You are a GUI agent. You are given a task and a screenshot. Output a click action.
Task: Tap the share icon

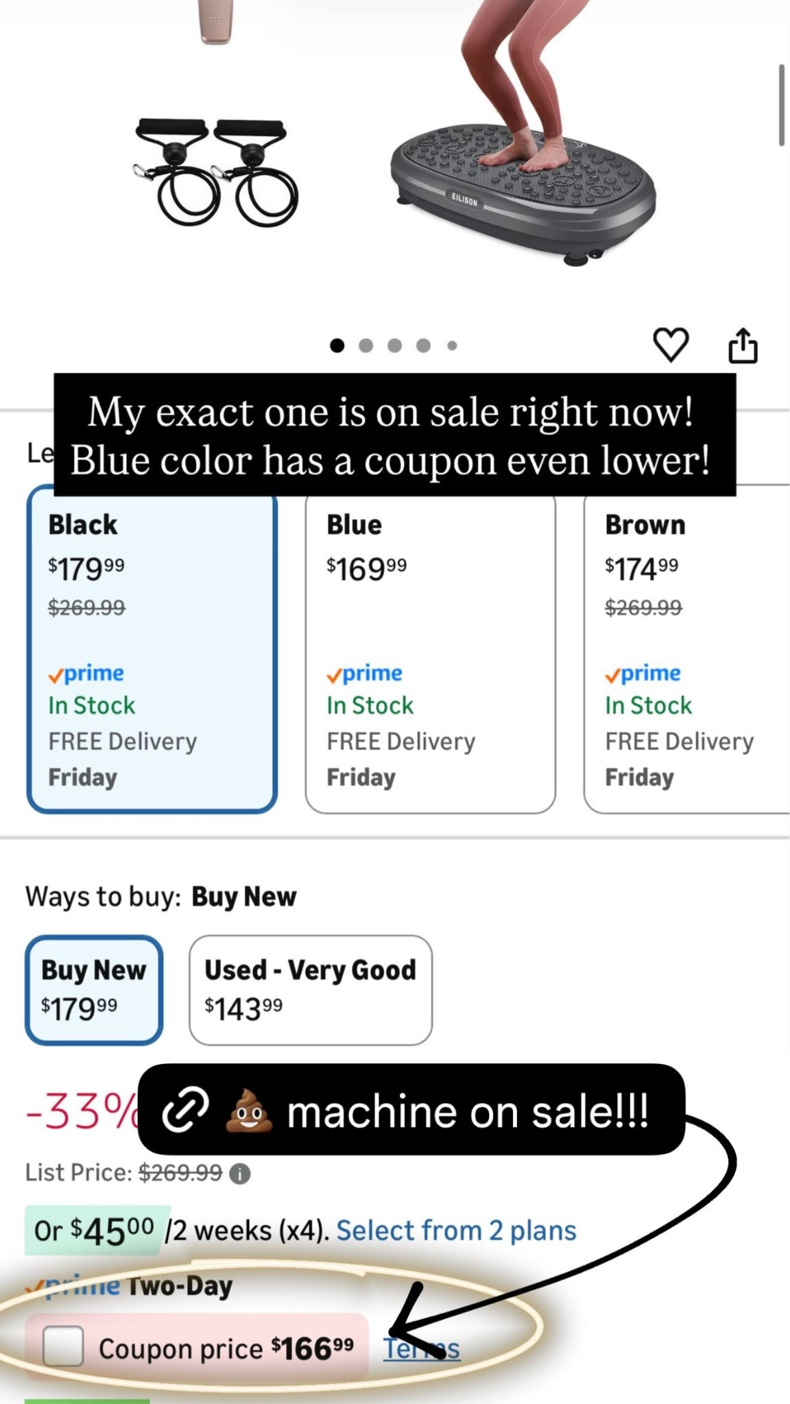point(743,345)
